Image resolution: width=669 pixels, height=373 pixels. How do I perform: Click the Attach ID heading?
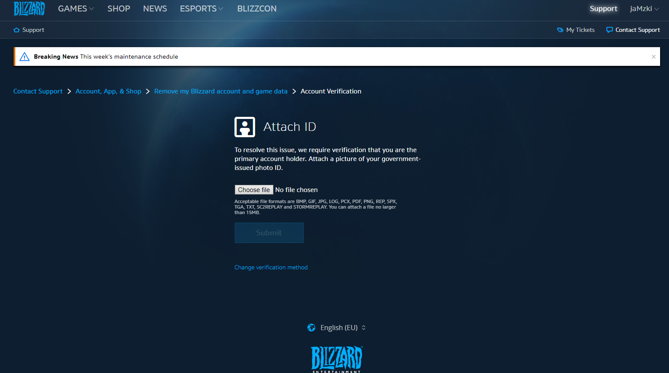(290, 127)
